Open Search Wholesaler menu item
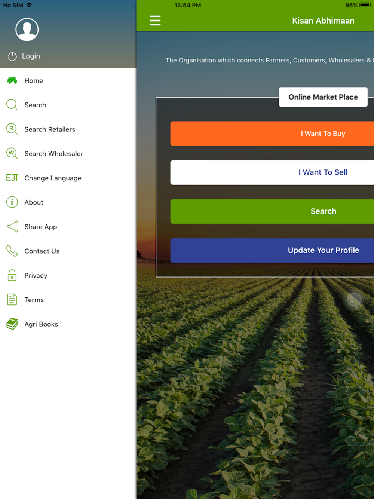The image size is (374, 499). coord(68,153)
